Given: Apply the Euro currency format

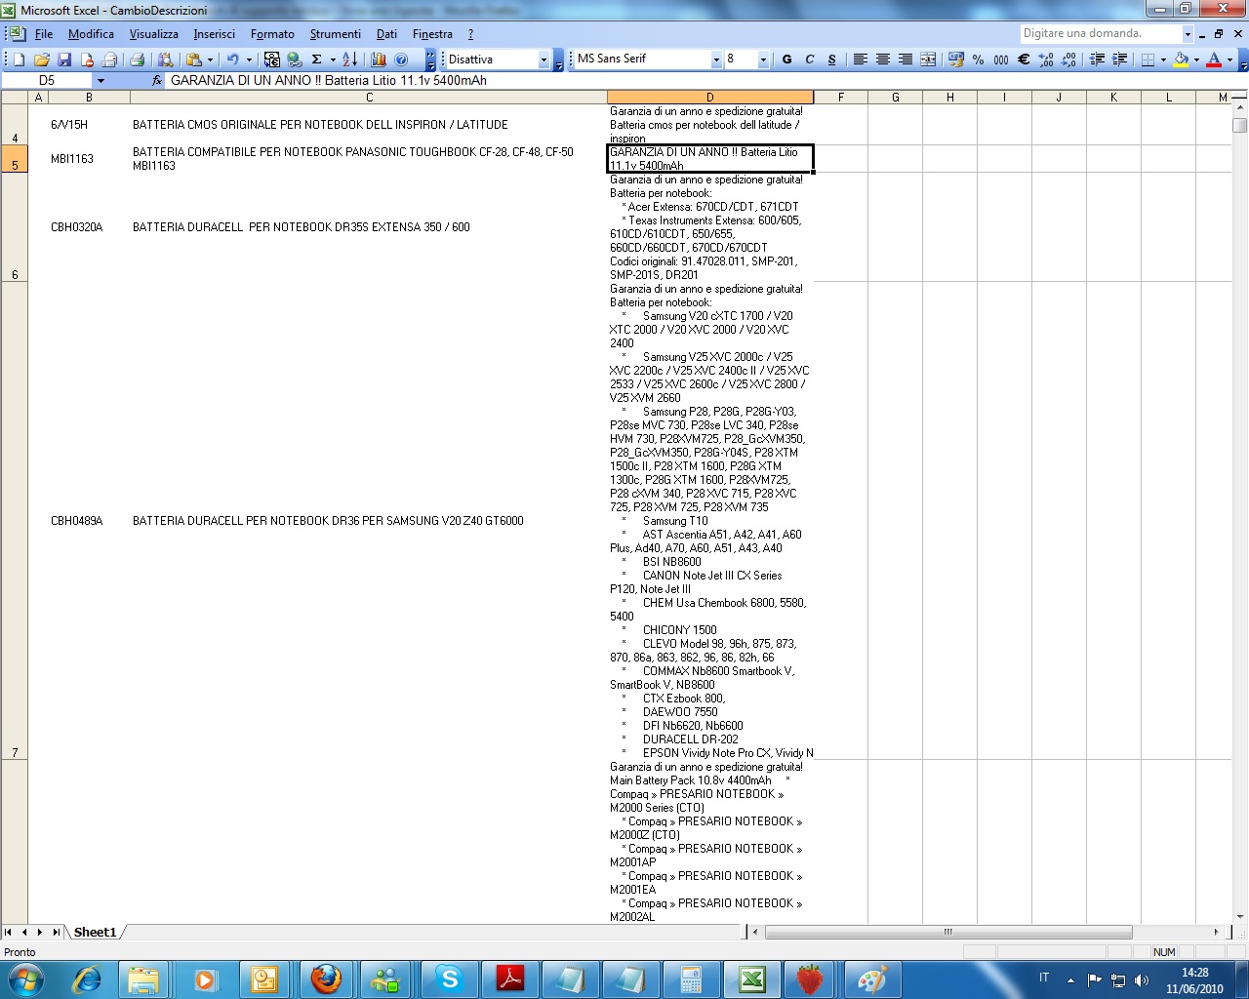Looking at the screenshot, I should (1024, 60).
